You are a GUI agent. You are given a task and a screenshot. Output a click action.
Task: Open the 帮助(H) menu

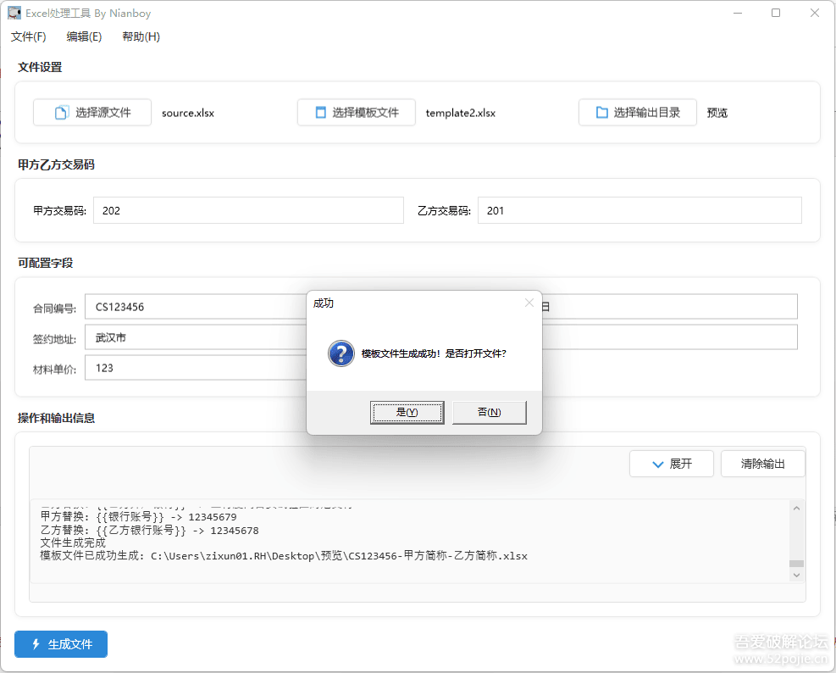tap(141, 36)
